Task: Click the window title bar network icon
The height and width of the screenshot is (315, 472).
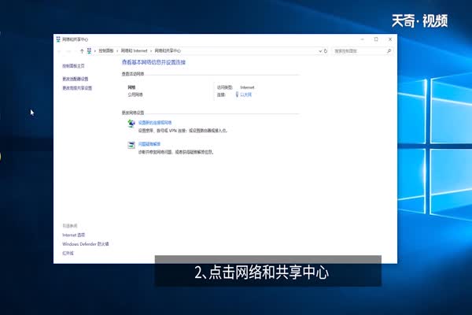Action: [x=58, y=39]
